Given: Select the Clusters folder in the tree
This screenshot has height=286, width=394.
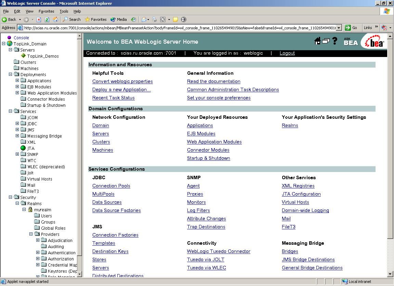Looking at the screenshot, I should (x=25, y=62).
